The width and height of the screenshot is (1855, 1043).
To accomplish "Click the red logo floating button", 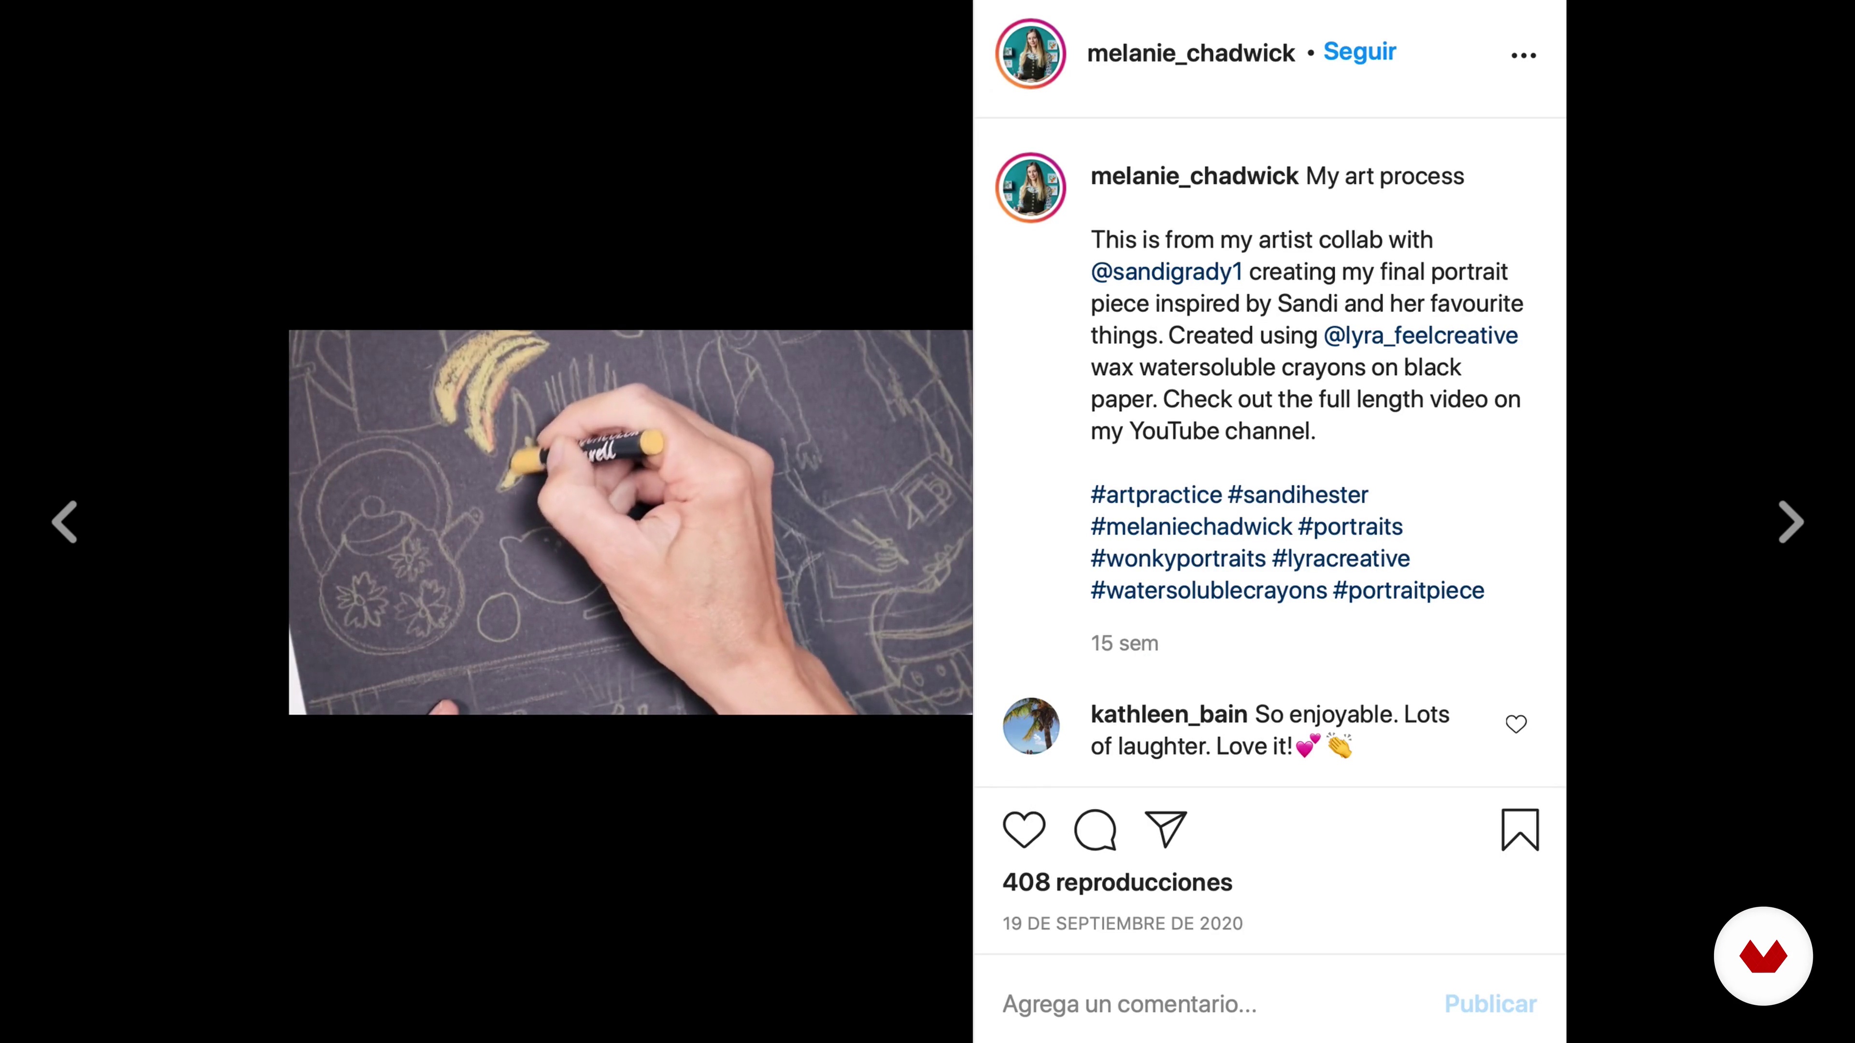I will [1763, 956].
